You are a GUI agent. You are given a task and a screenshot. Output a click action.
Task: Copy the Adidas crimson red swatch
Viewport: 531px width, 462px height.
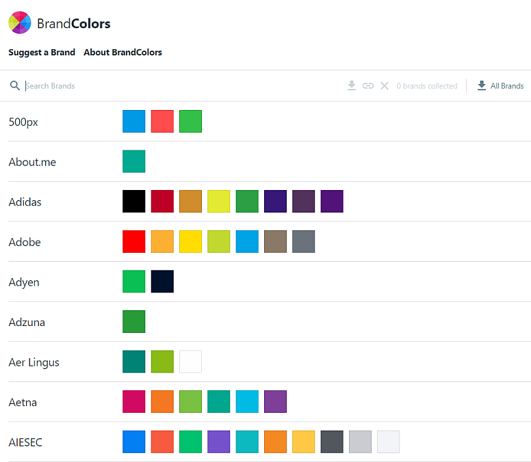[162, 201]
